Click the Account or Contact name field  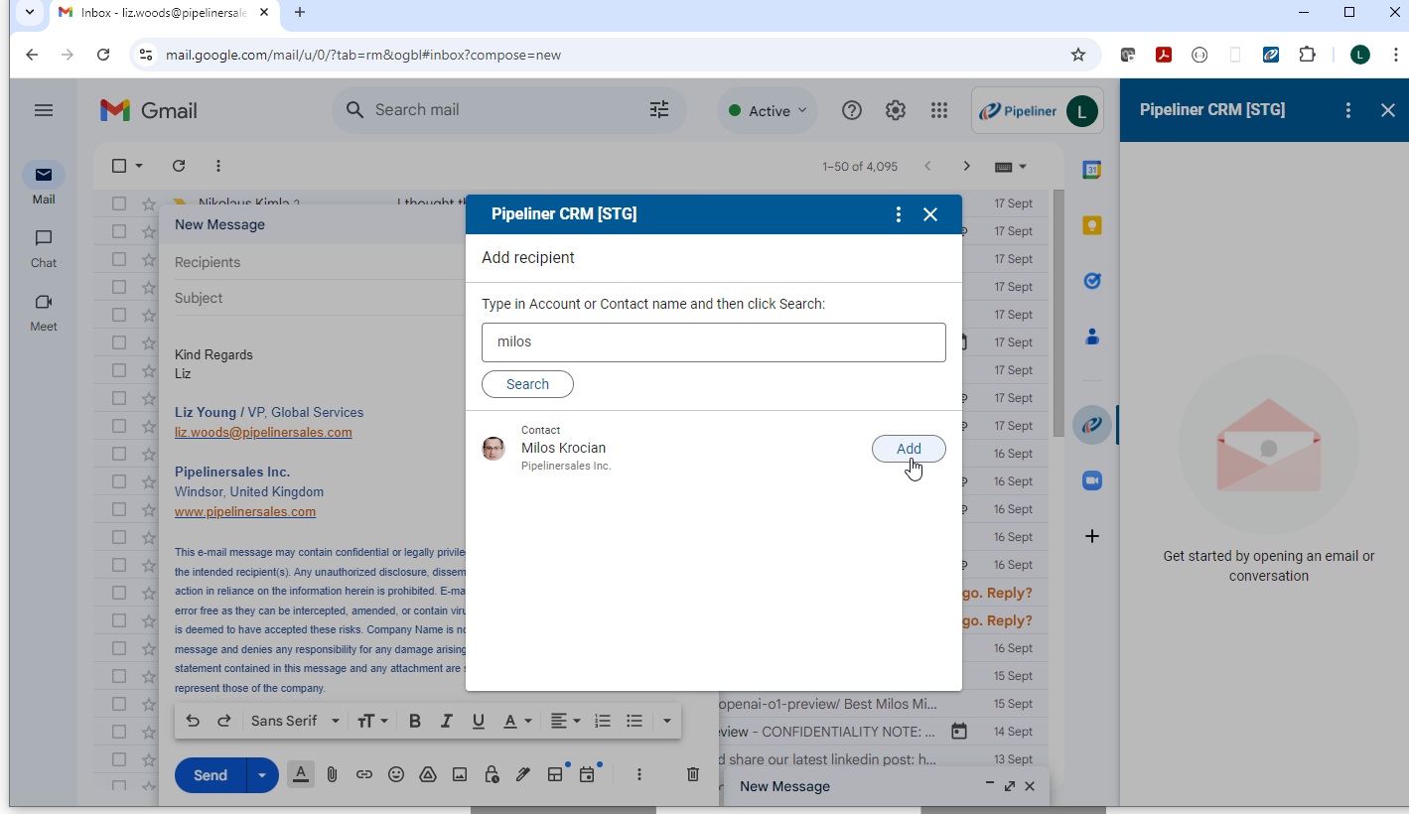click(x=713, y=341)
